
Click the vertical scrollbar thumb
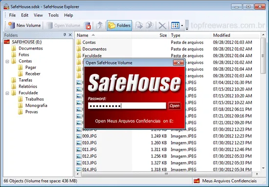pos(263,56)
